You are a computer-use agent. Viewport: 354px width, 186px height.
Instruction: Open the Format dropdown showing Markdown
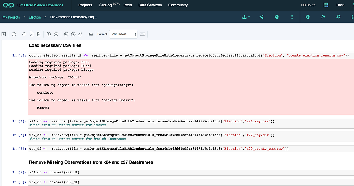coord(123,34)
